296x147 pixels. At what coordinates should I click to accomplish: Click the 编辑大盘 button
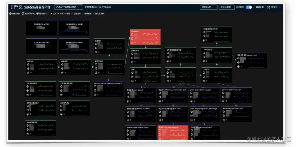tap(260, 7)
